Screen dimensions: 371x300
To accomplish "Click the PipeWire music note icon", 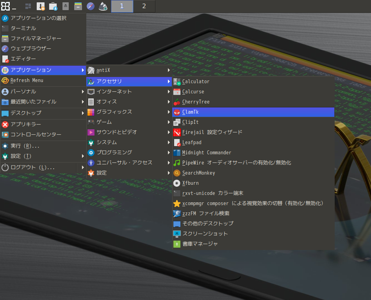I will [177, 163].
